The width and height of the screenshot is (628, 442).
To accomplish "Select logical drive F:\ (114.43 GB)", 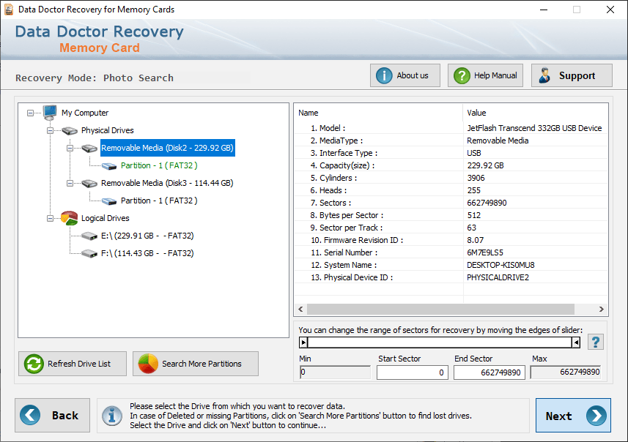I will coord(147,254).
